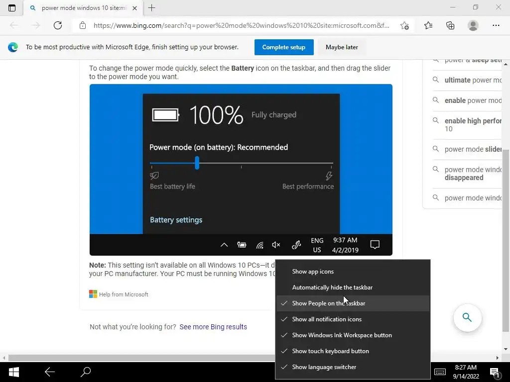This screenshot has height=382, width=510.
Task: Click the power mode slider image
Action: coord(241,170)
